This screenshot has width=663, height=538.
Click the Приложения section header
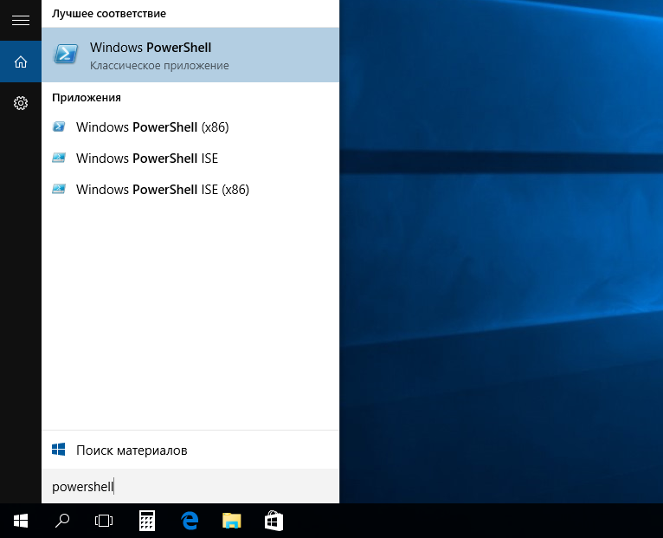[x=87, y=98]
